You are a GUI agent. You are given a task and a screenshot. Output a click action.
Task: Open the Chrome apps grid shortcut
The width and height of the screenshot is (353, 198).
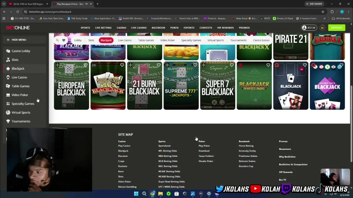4,18
